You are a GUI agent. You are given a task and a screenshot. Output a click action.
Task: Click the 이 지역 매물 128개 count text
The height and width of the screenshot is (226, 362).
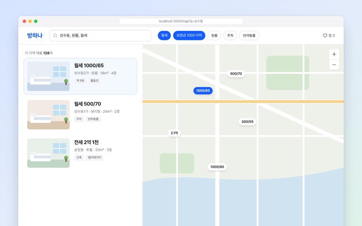tap(39, 53)
